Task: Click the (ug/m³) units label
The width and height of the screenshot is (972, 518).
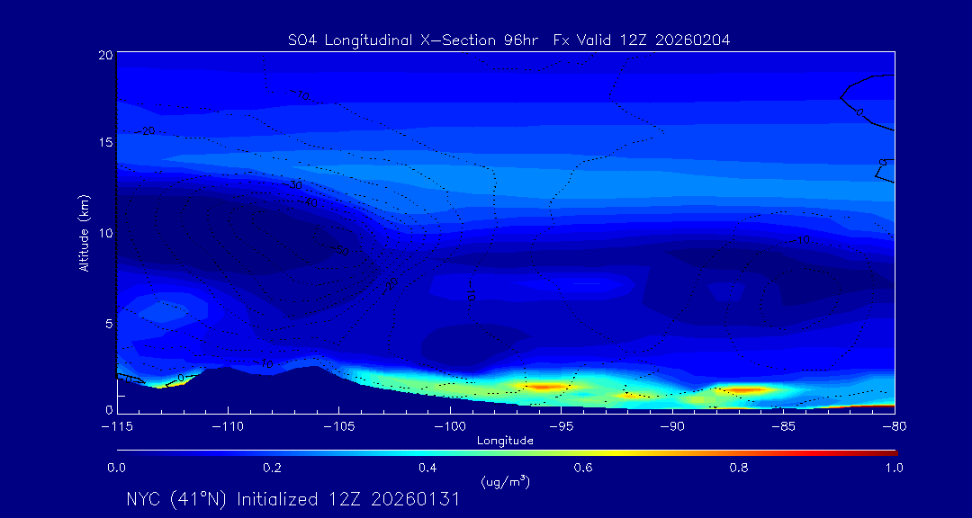Action: coord(506,483)
